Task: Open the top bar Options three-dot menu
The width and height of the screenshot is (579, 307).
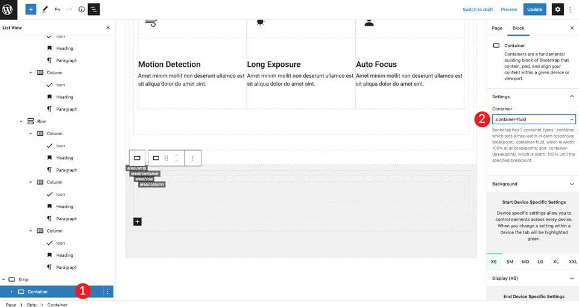Action: (x=571, y=10)
